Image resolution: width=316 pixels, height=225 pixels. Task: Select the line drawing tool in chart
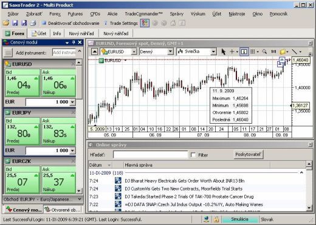coord(294,52)
